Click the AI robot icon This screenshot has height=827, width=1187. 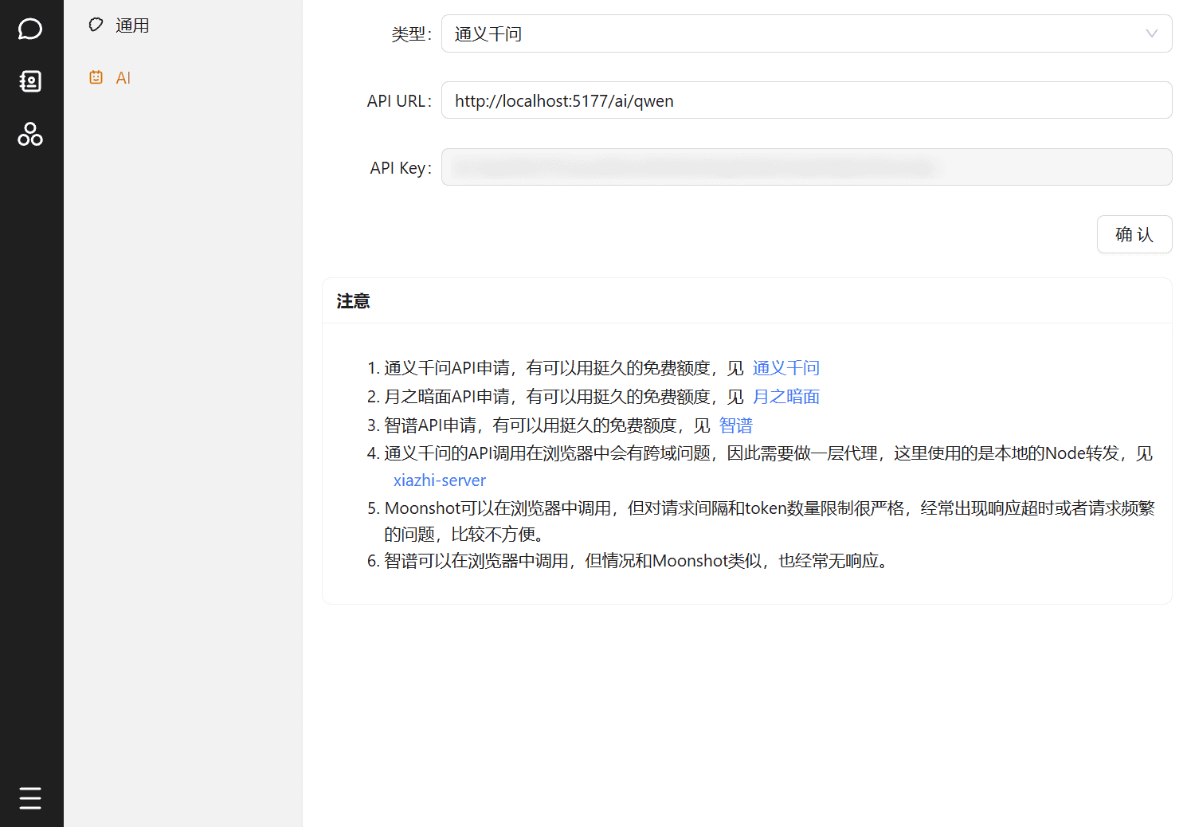pos(96,77)
